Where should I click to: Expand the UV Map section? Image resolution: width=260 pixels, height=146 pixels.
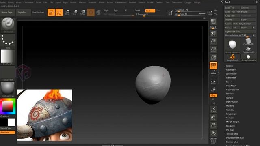coord(230,130)
